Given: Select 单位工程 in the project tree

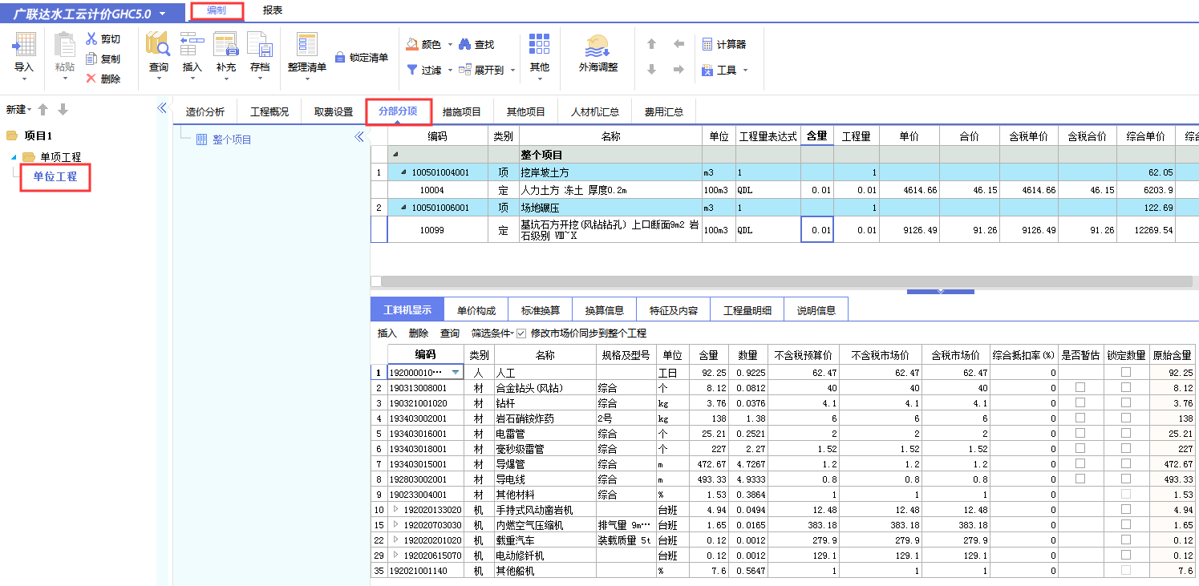Looking at the screenshot, I should click(x=54, y=178).
